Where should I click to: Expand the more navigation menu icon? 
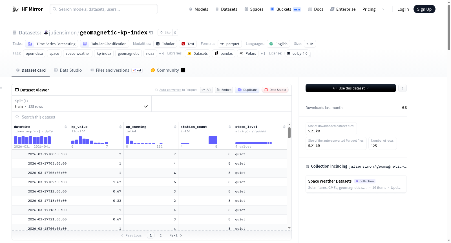point(385,9)
